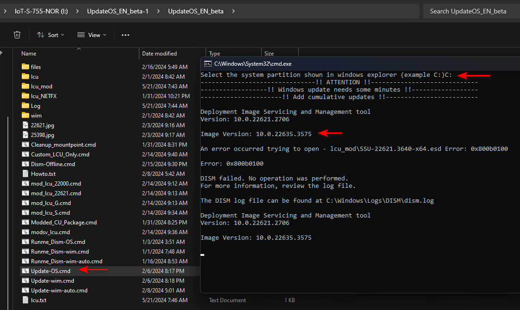
Task: Select the lcu folder icon
Action: click(x=25, y=76)
